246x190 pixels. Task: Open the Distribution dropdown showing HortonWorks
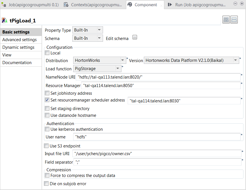pyautogui.click(x=123, y=60)
